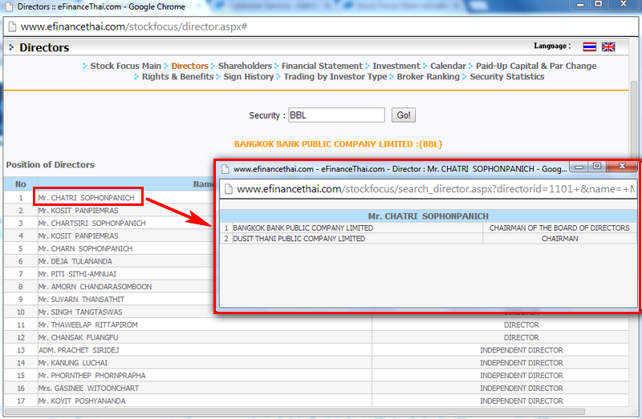Click the Security input field containing BBL
The width and height of the screenshot is (642, 419).
pos(336,115)
